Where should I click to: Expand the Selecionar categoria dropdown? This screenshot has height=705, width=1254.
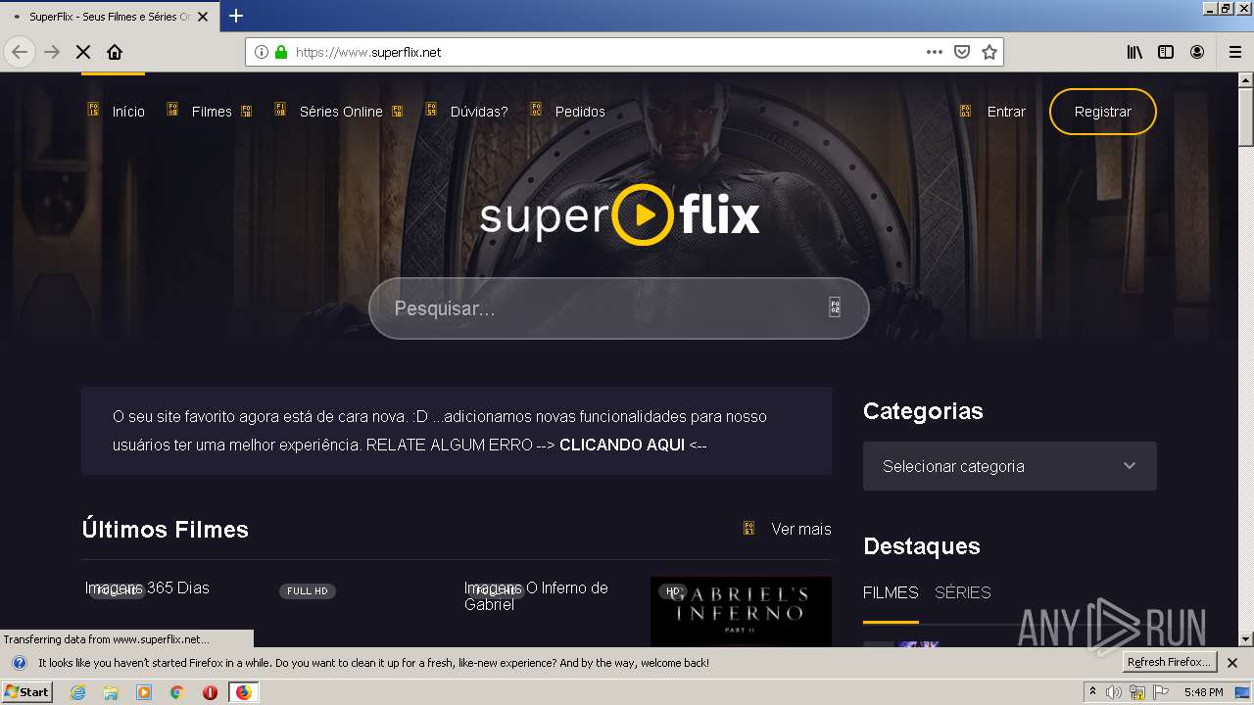[1010, 466]
